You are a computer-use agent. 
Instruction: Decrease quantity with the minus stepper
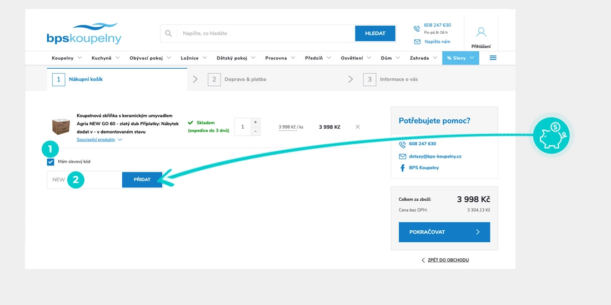(x=255, y=131)
